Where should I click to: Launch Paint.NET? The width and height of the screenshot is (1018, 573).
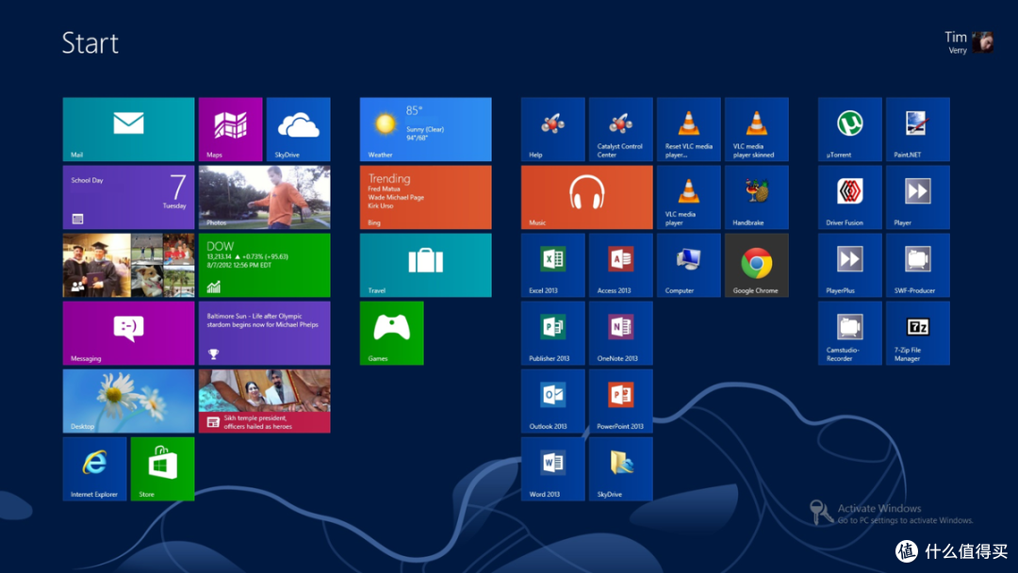tap(917, 129)
